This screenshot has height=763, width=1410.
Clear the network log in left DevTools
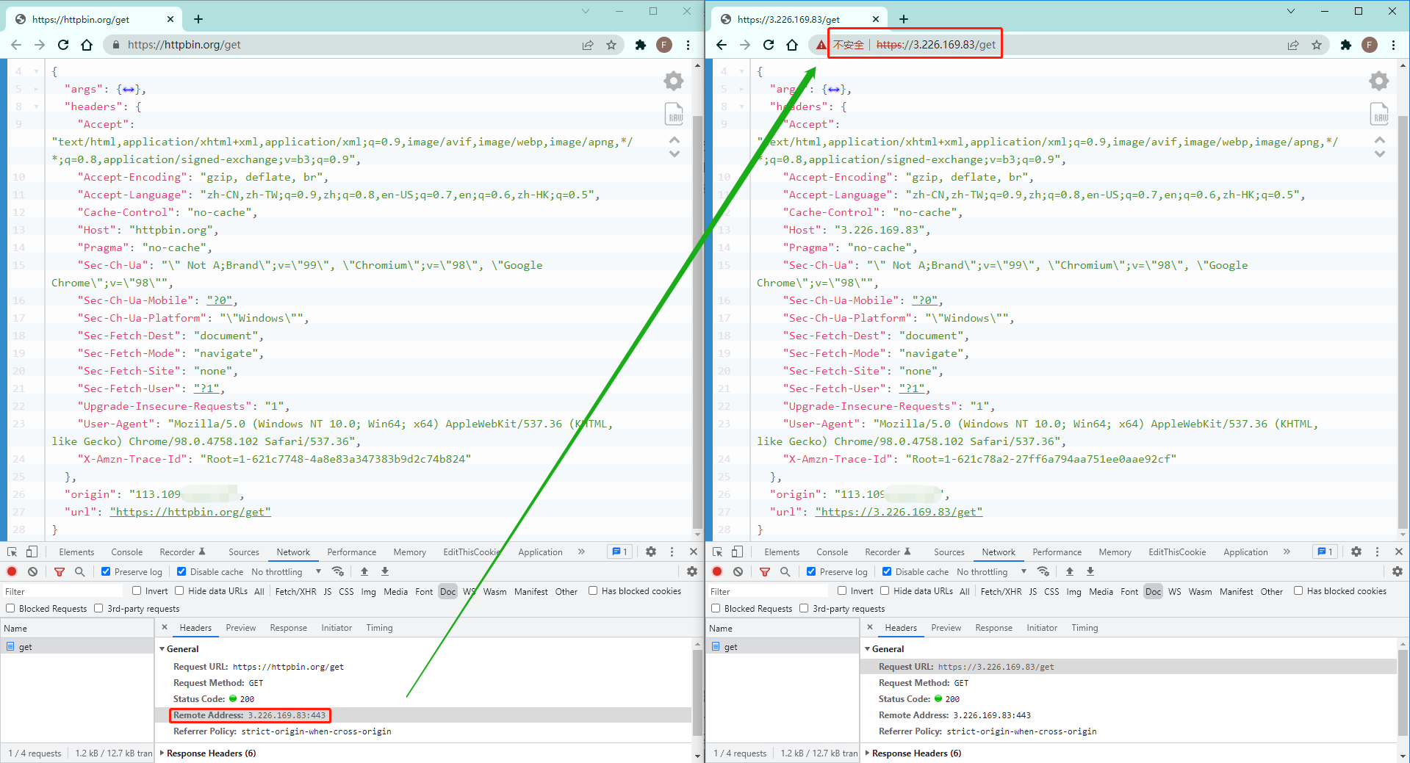coord(32,571)
